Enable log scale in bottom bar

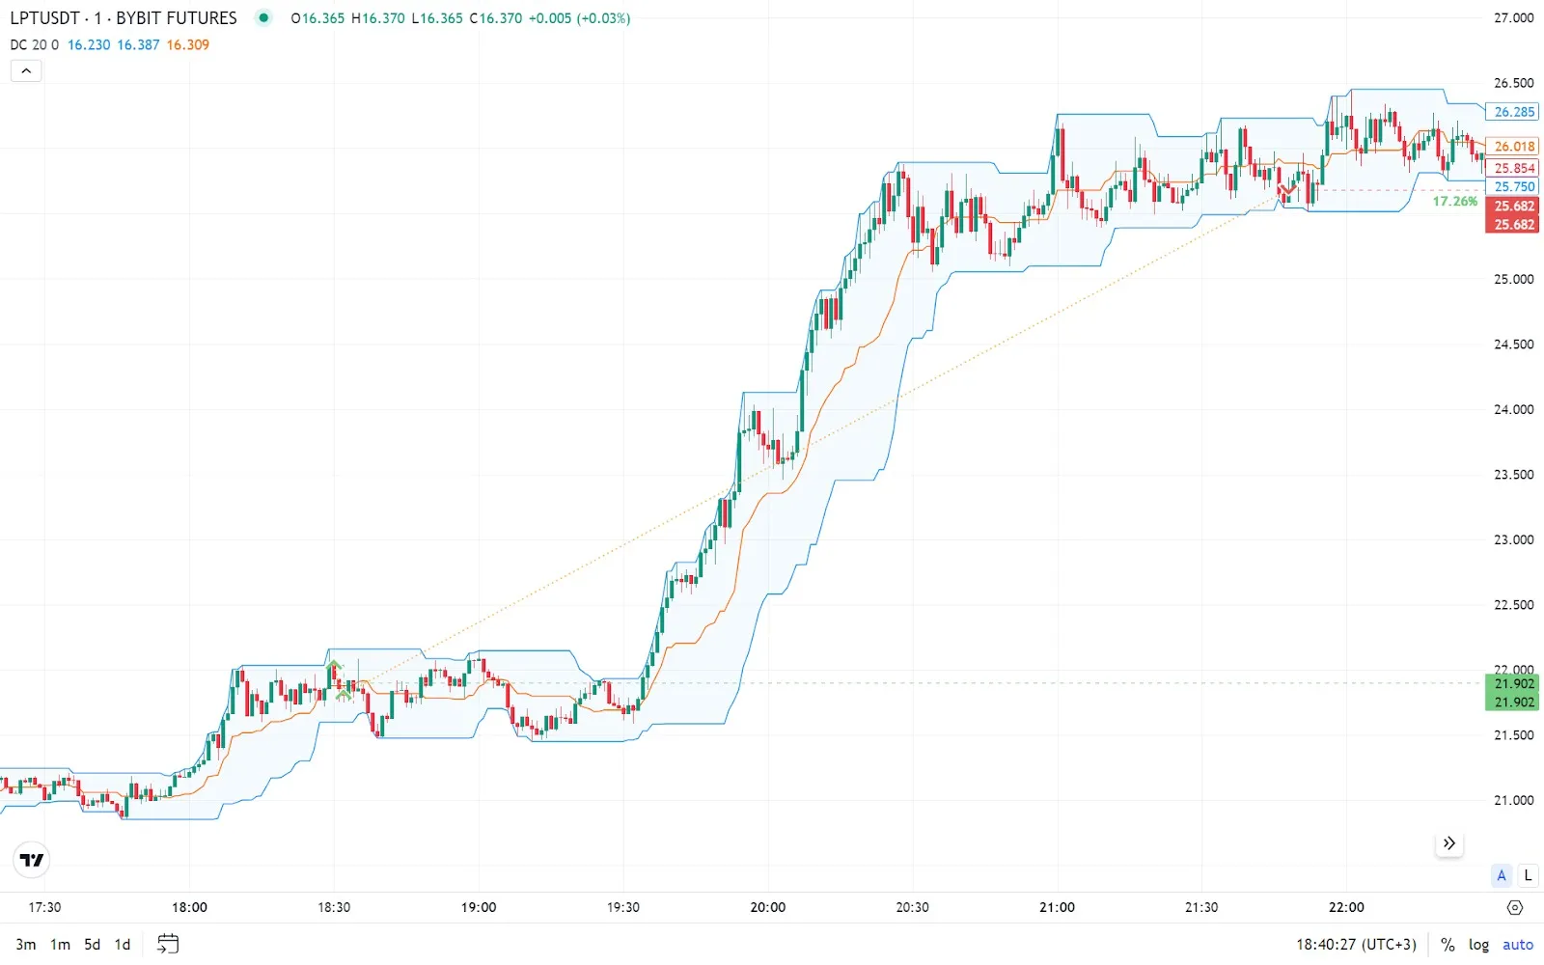click(x=1478, y=945)
